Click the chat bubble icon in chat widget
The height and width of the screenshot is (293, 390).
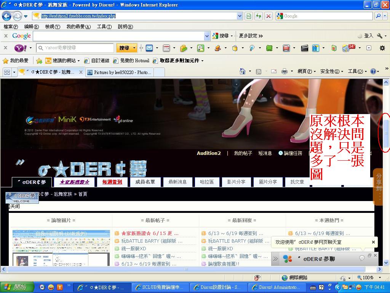tap(362, 258)
